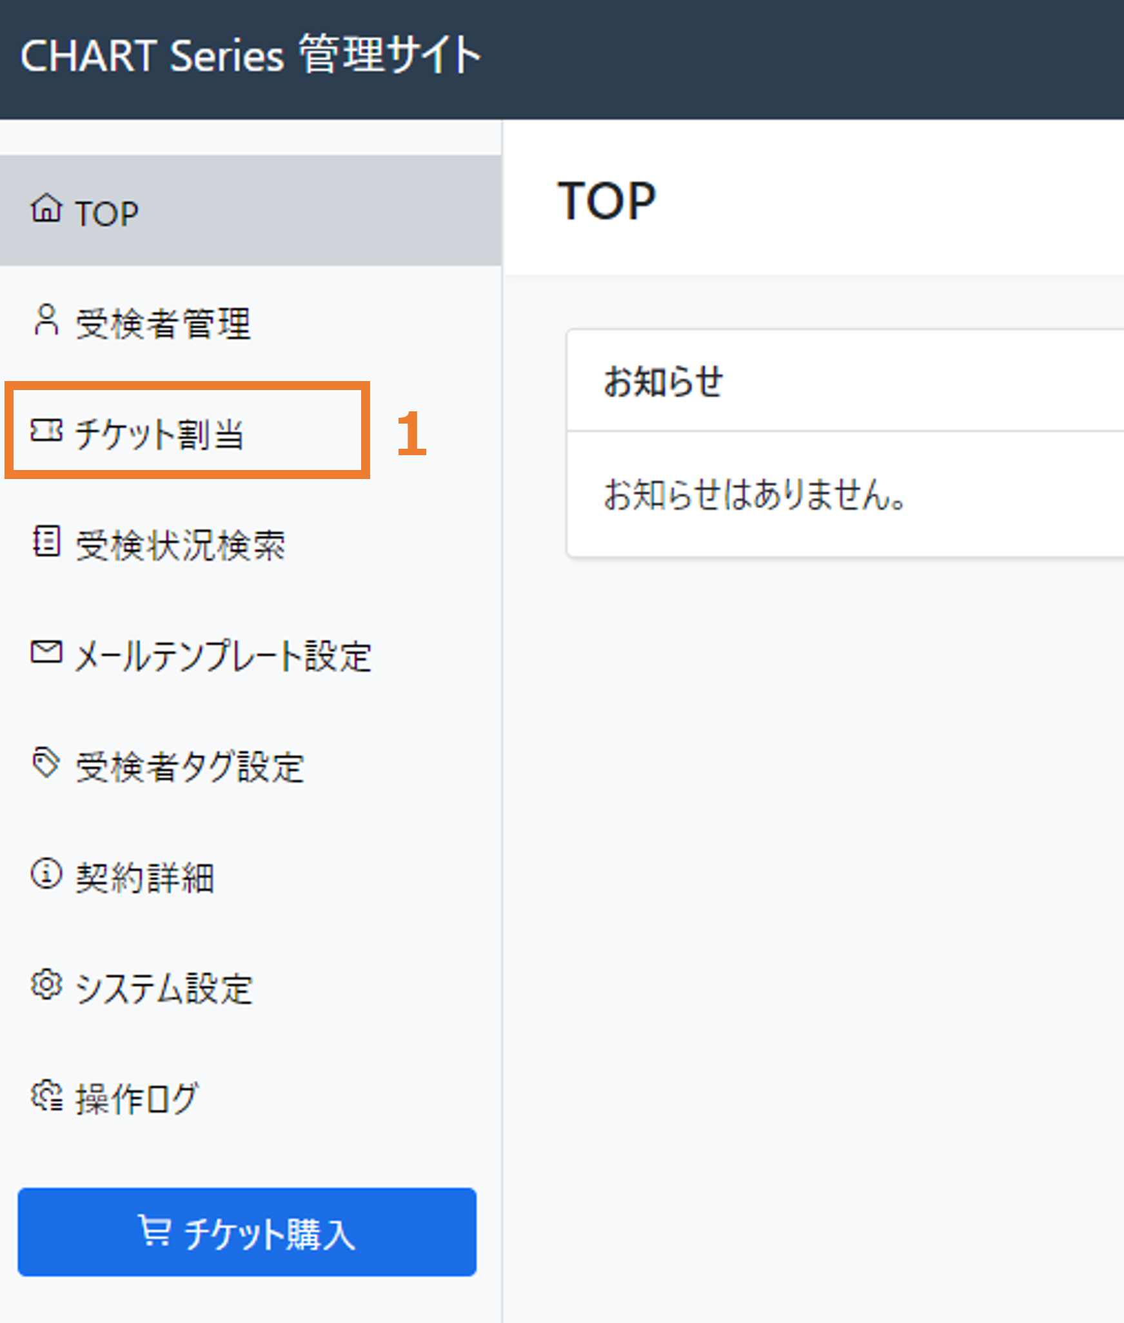Screen dimensions: 1124x1323
Task: Click the person icon for 受検者管理
Action: 46,320
